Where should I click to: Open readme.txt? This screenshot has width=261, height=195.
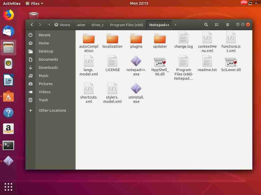tap(207, 62)
